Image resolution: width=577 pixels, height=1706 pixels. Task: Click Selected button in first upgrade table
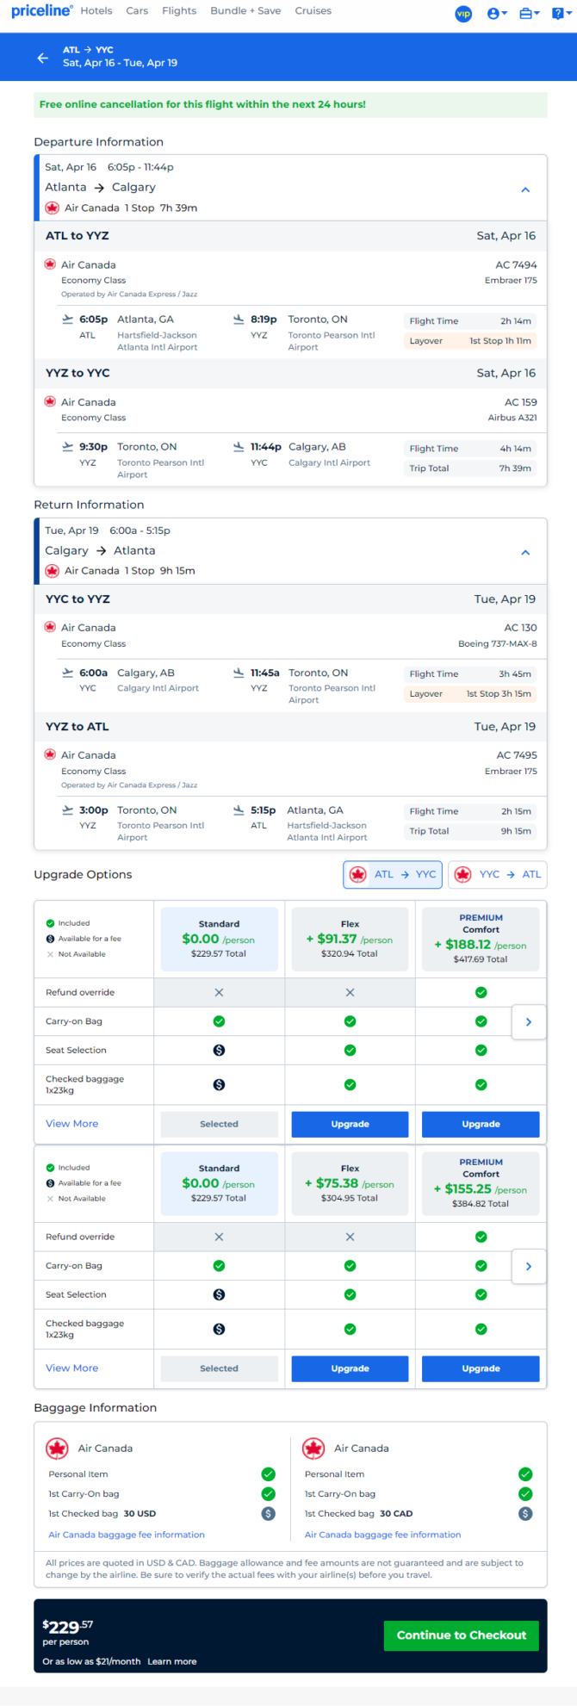(220, 1124)
